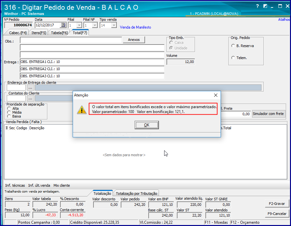Screen dimensions: 291x226
Task: Set separation priority to Baixa
Action: [9, 116]
